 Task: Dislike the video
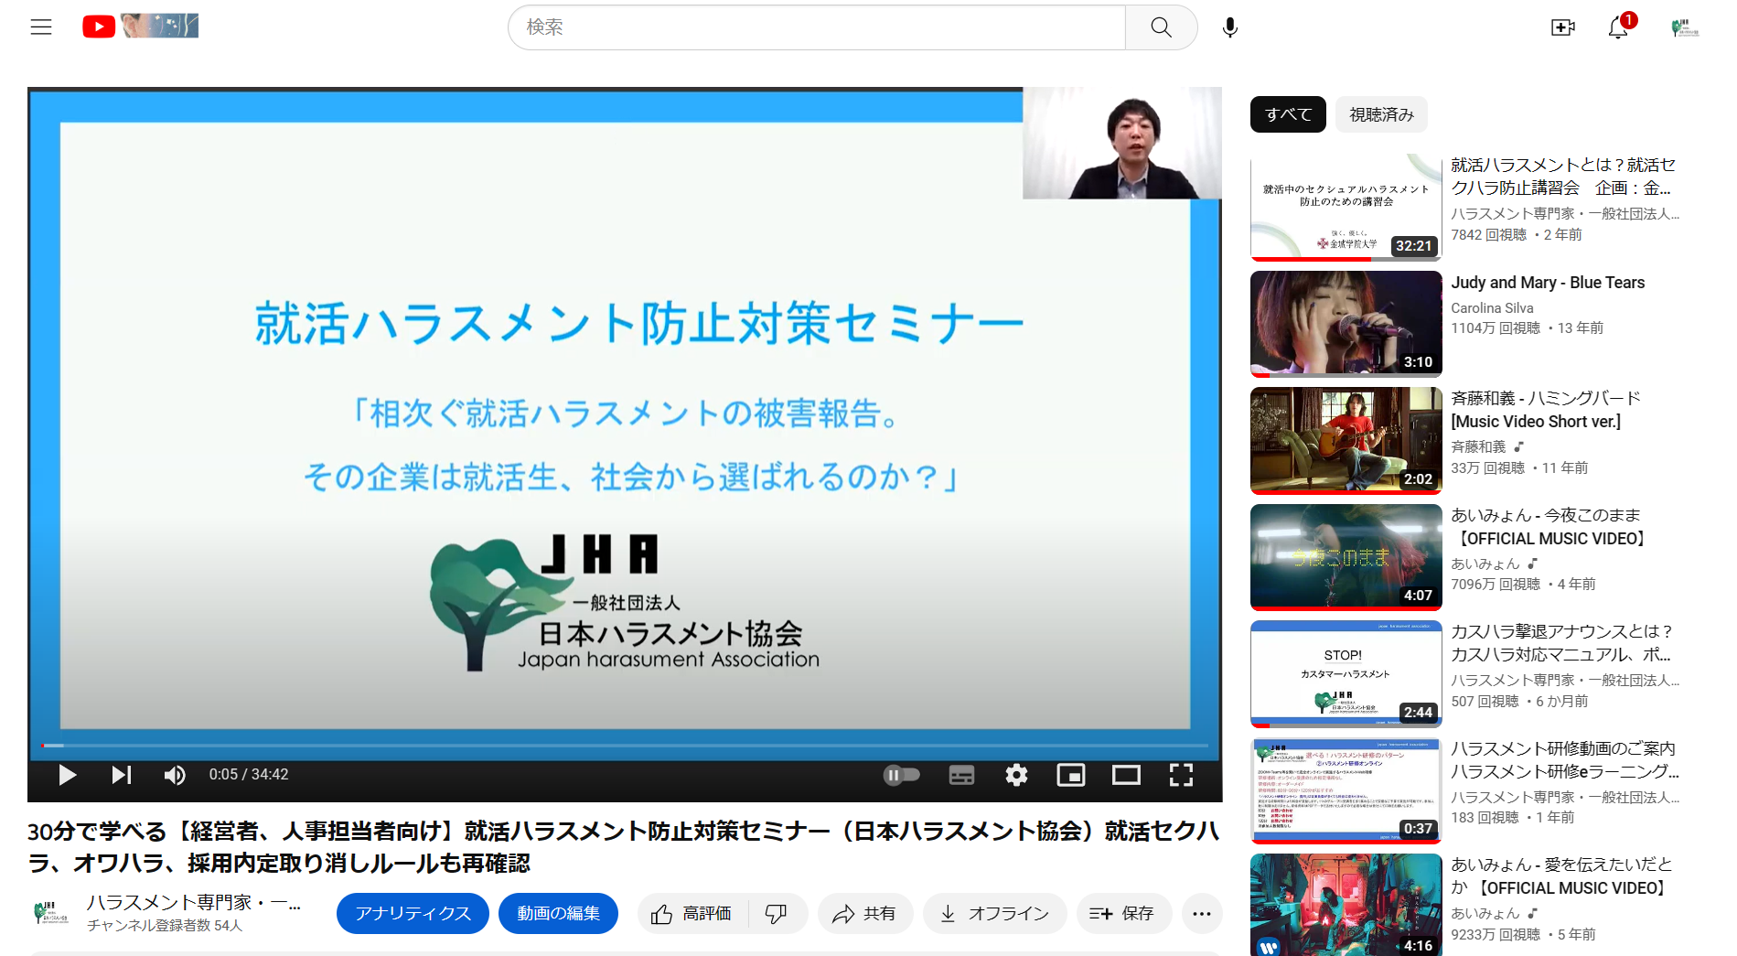pos(777,913)
